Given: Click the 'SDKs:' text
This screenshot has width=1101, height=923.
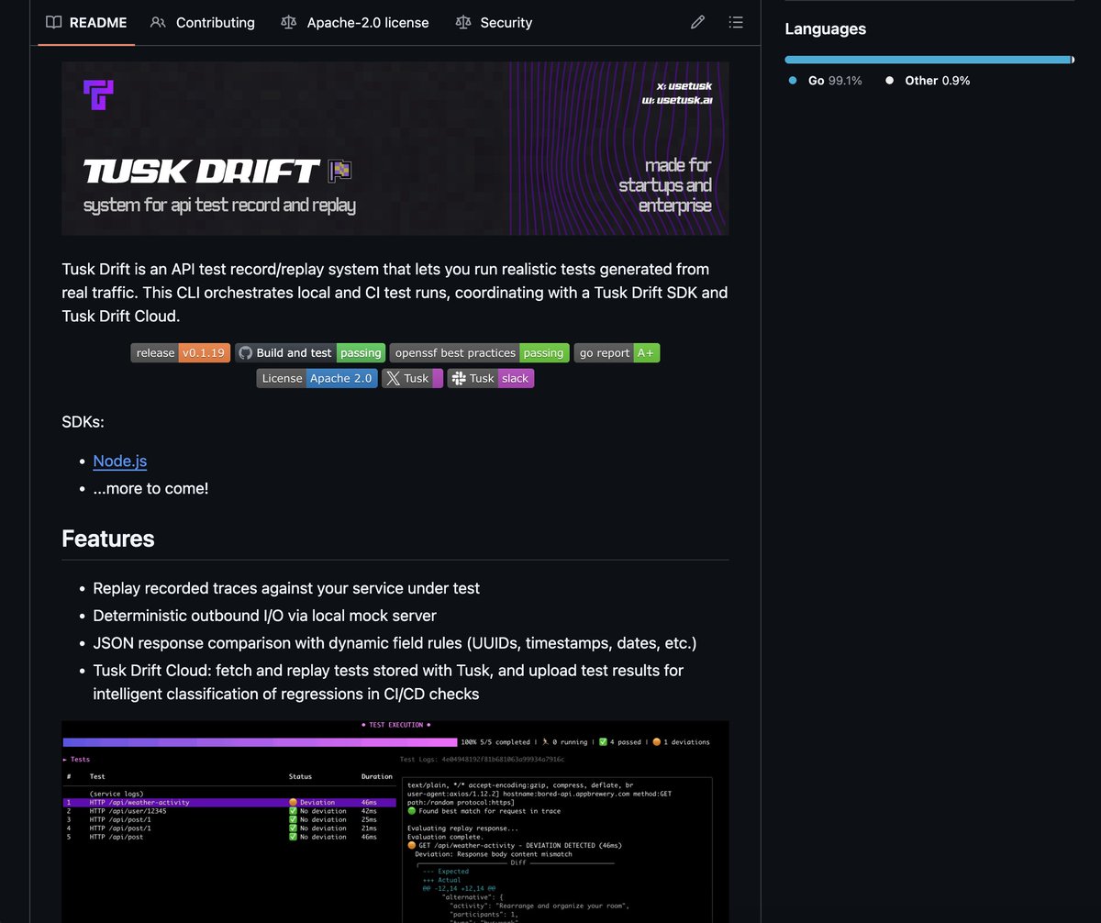Looking at the screenshot, I should [x=83, y=423].
